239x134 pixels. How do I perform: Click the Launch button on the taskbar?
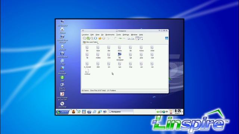63,112
